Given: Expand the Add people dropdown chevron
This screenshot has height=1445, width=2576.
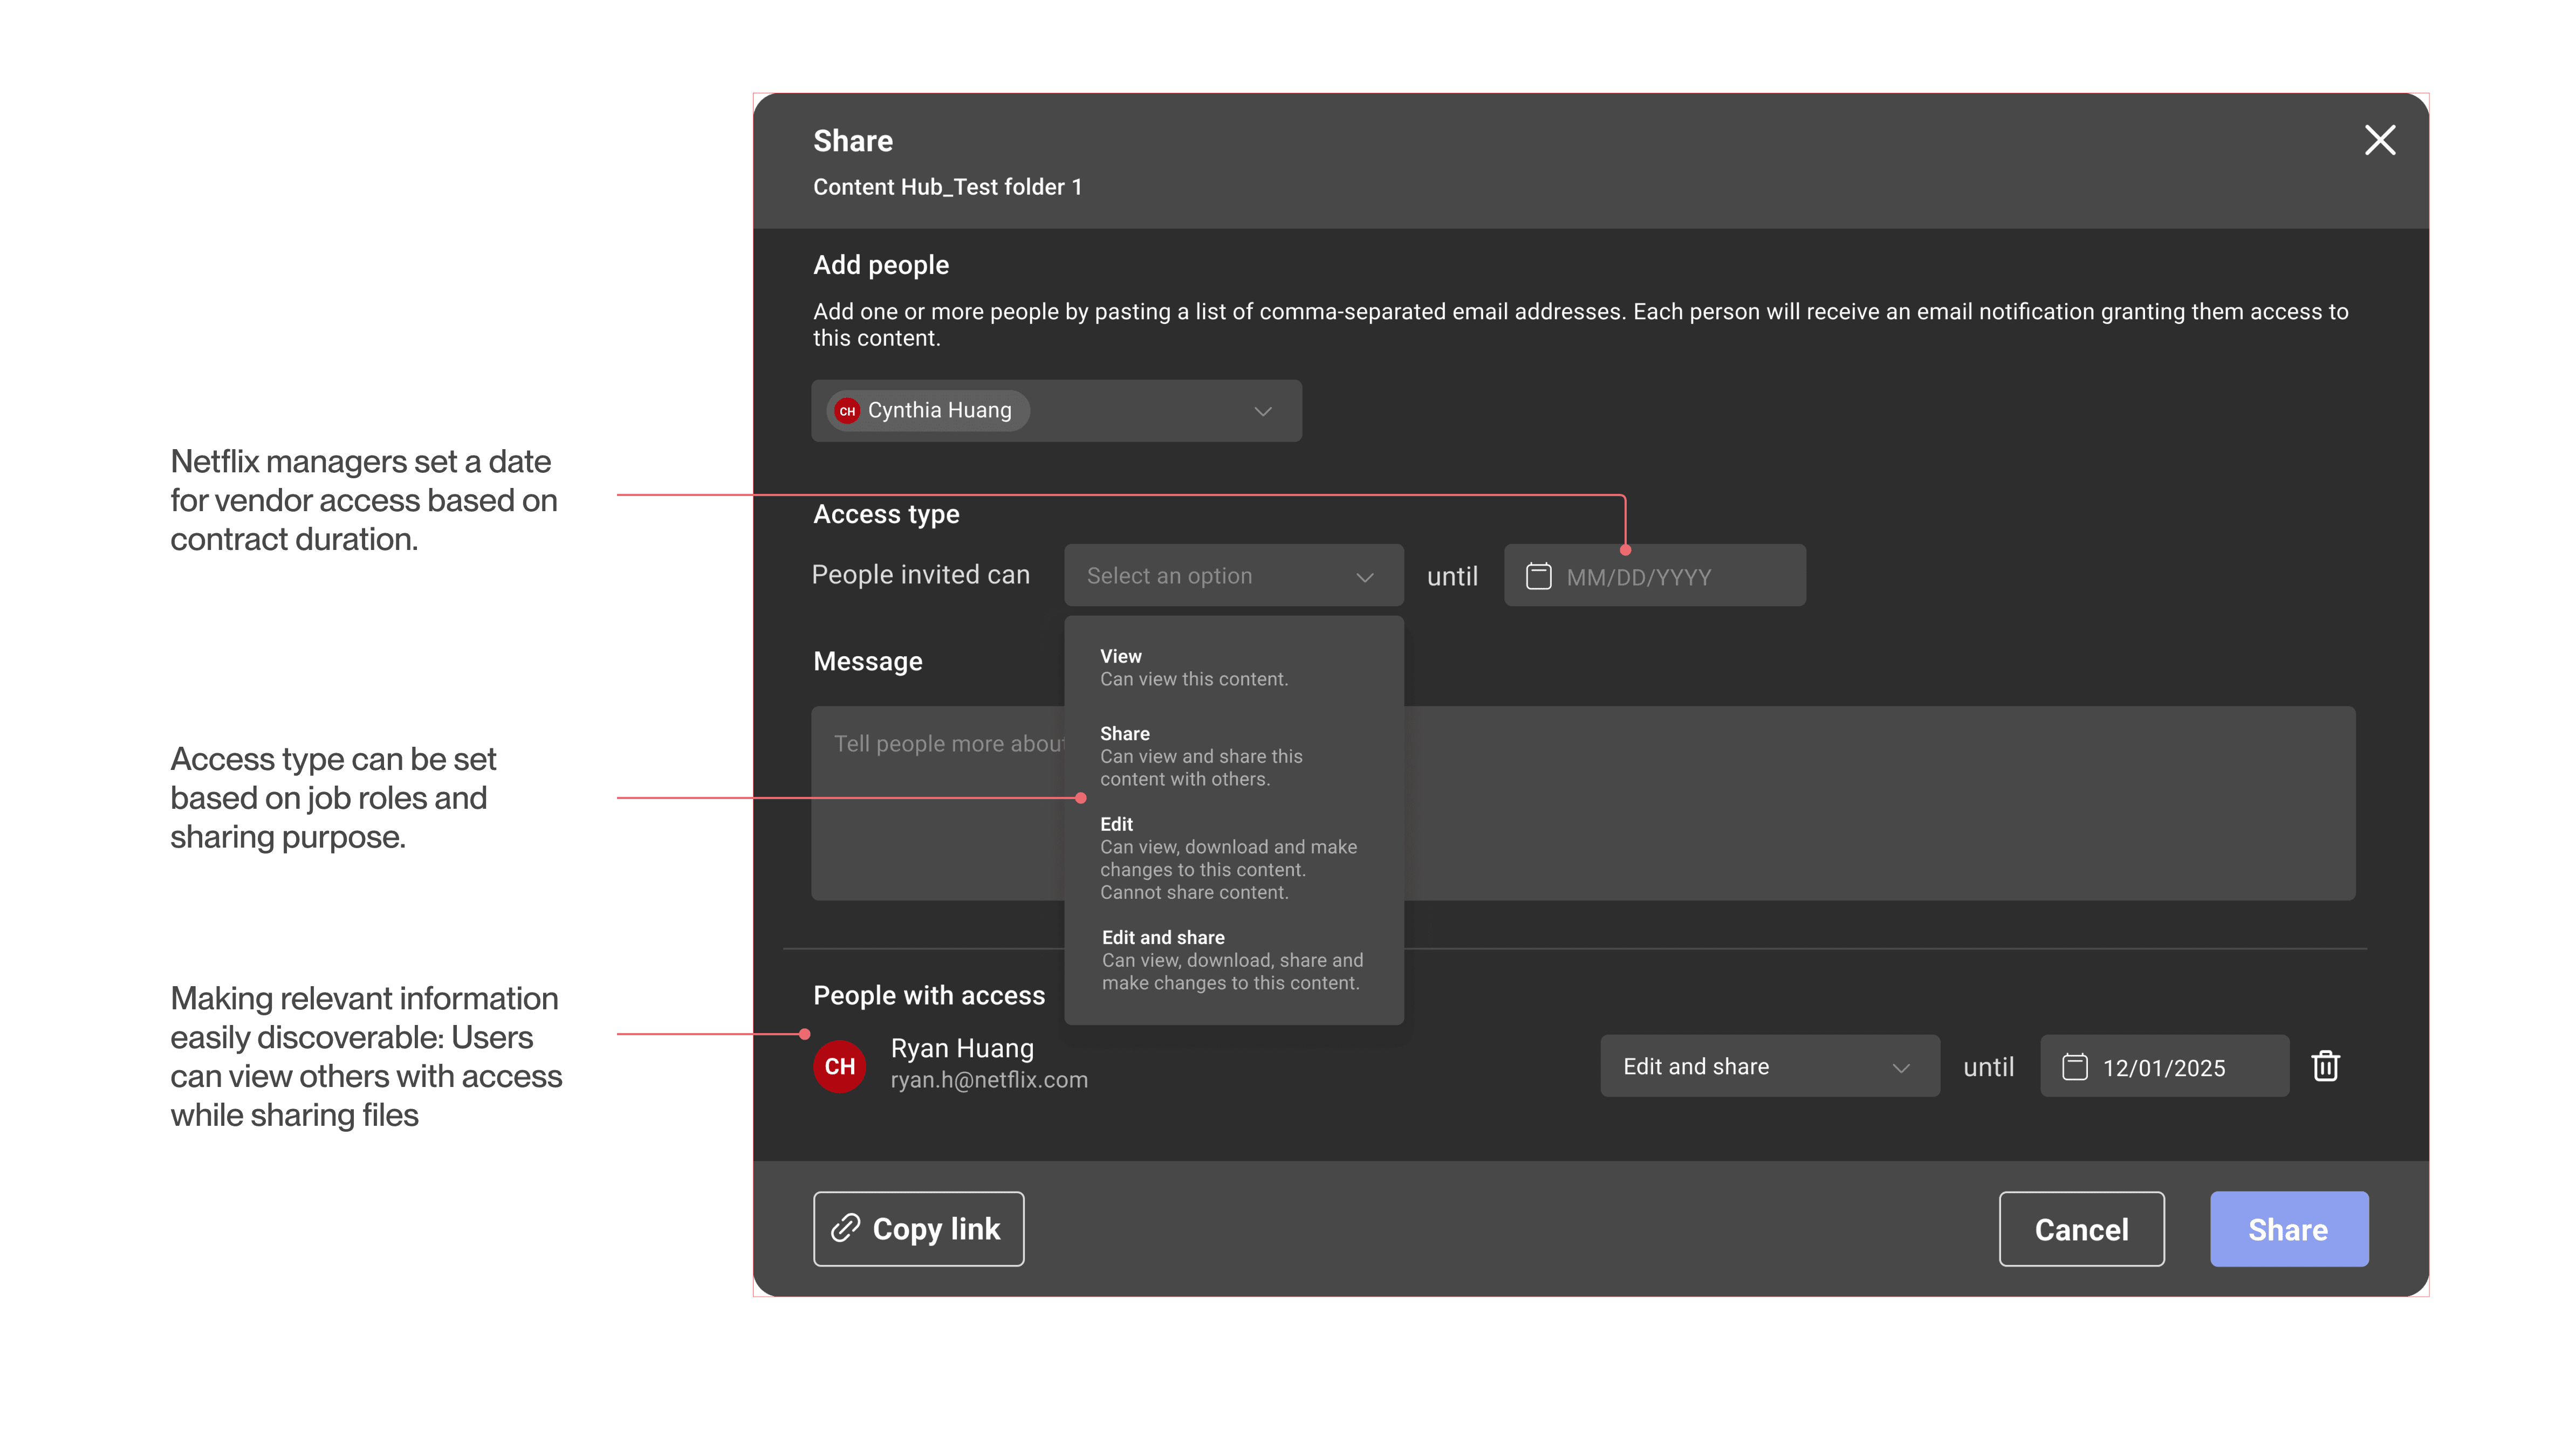Looking at the screenshot, I should click(x=1263, y=411).
